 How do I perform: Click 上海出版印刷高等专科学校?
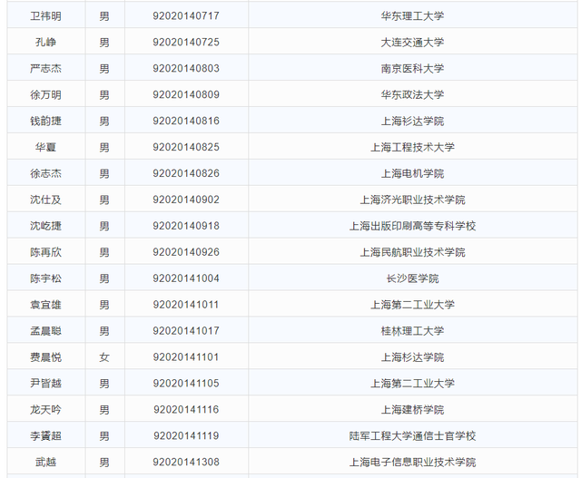tap(412, 226)
